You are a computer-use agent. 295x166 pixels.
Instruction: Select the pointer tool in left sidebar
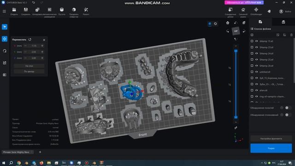tap(5, 27)
